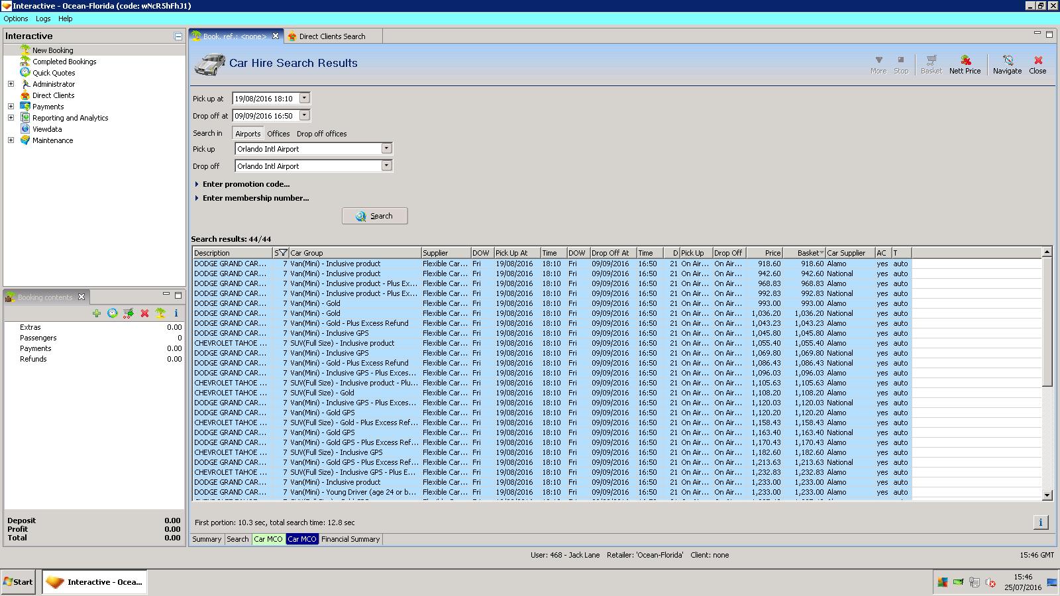Click the clock refresh icon in Booking contents
This screenshot has width=1060, height=596.
click(x=113, y=313)
